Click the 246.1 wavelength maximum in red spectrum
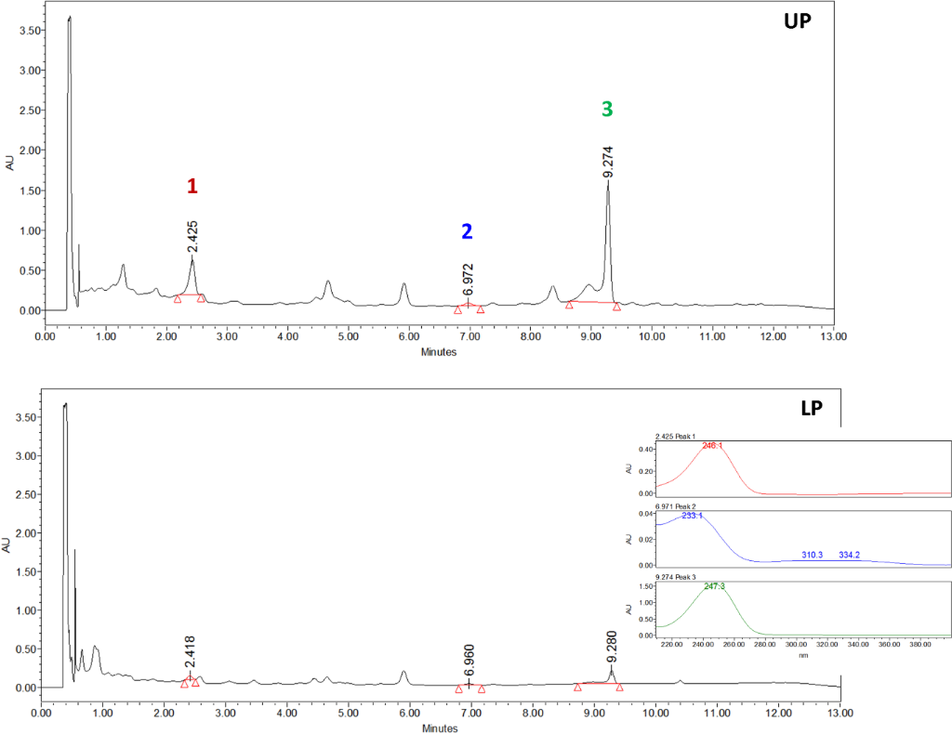 713,446
